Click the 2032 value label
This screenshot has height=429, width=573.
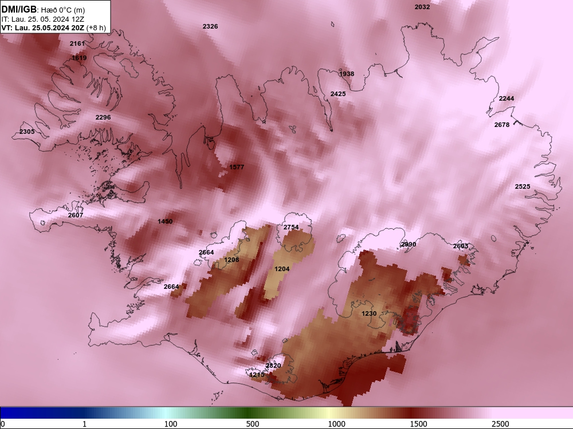tap(422, 6)
